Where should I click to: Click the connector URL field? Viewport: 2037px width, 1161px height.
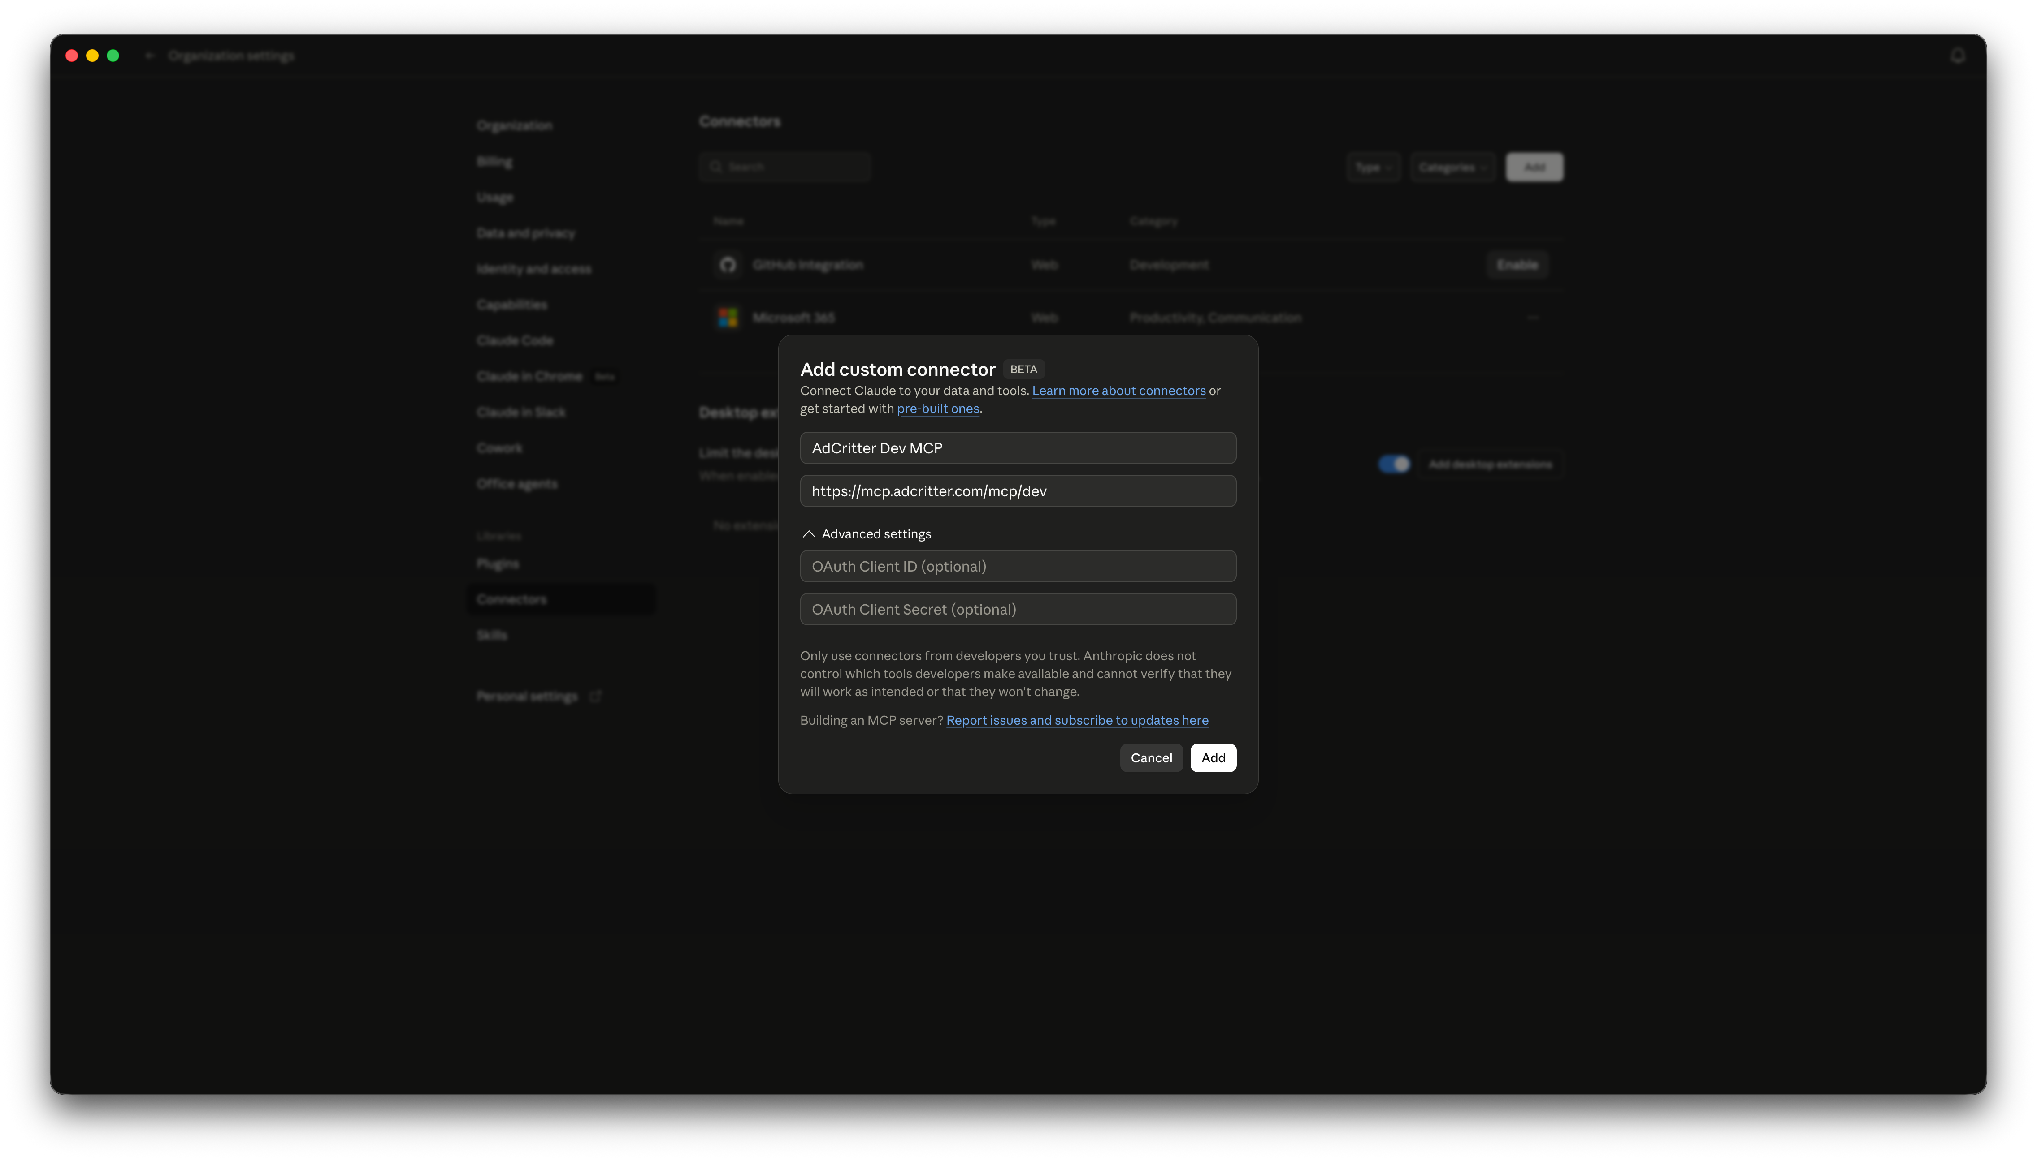1018,491
